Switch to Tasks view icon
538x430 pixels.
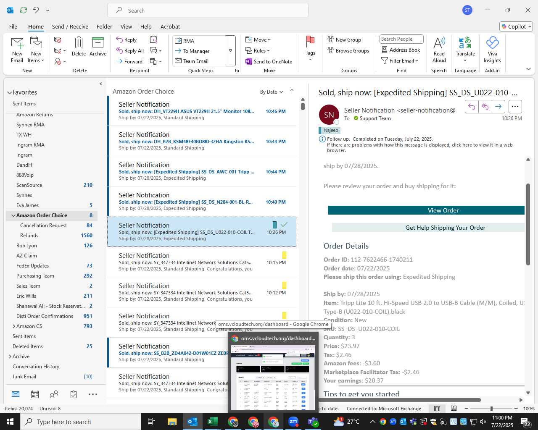(74, 394)
